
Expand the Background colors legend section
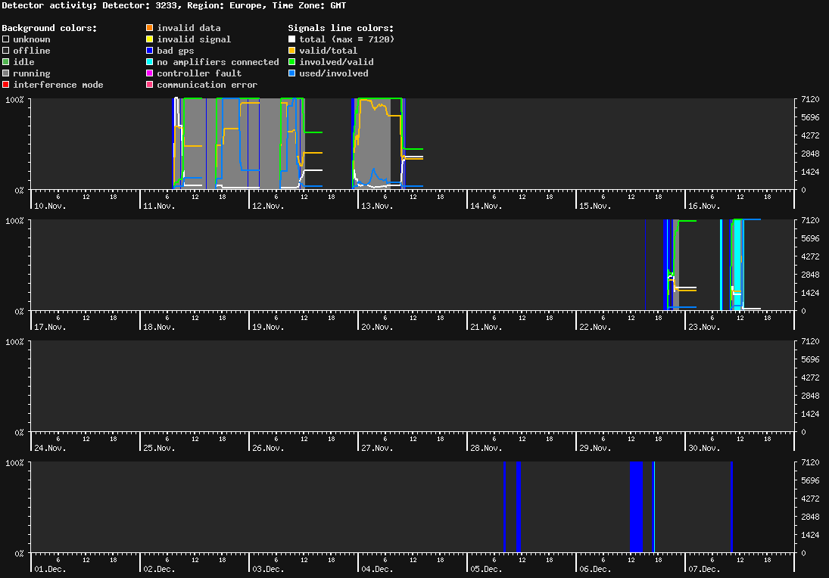49,27
